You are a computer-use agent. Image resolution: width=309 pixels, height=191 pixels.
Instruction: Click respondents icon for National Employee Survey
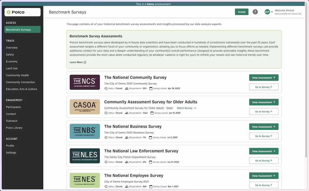click(127, 187)
